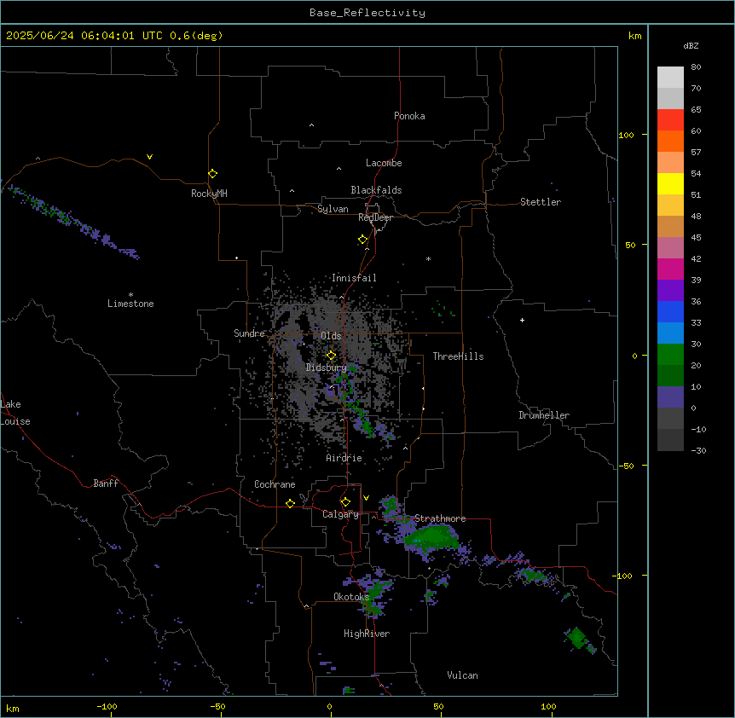Click the Strathmore town label
Viewport: 735px width, 718px height.
point(440,518)
